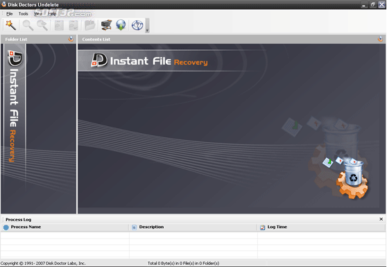Click the shopping cart buy icon
The image size is (387, 267).
[x=106, y=25]
